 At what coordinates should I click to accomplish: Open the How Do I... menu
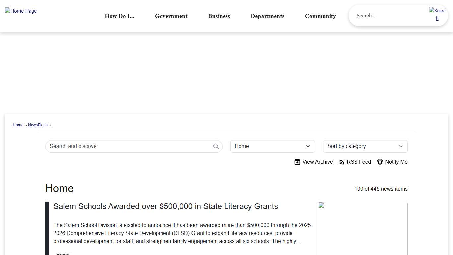click(119, 16)
